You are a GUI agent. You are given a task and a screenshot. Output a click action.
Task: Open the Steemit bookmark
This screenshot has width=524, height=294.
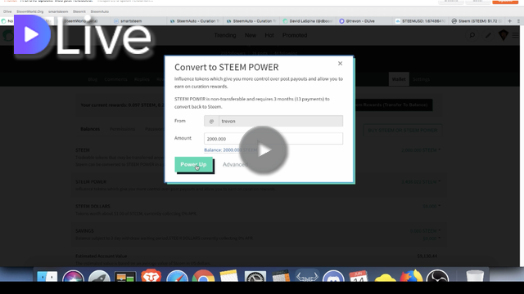click(79, 11)
